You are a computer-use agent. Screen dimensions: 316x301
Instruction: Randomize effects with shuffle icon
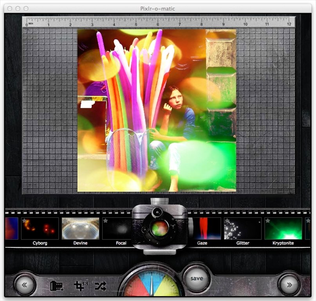100,286
